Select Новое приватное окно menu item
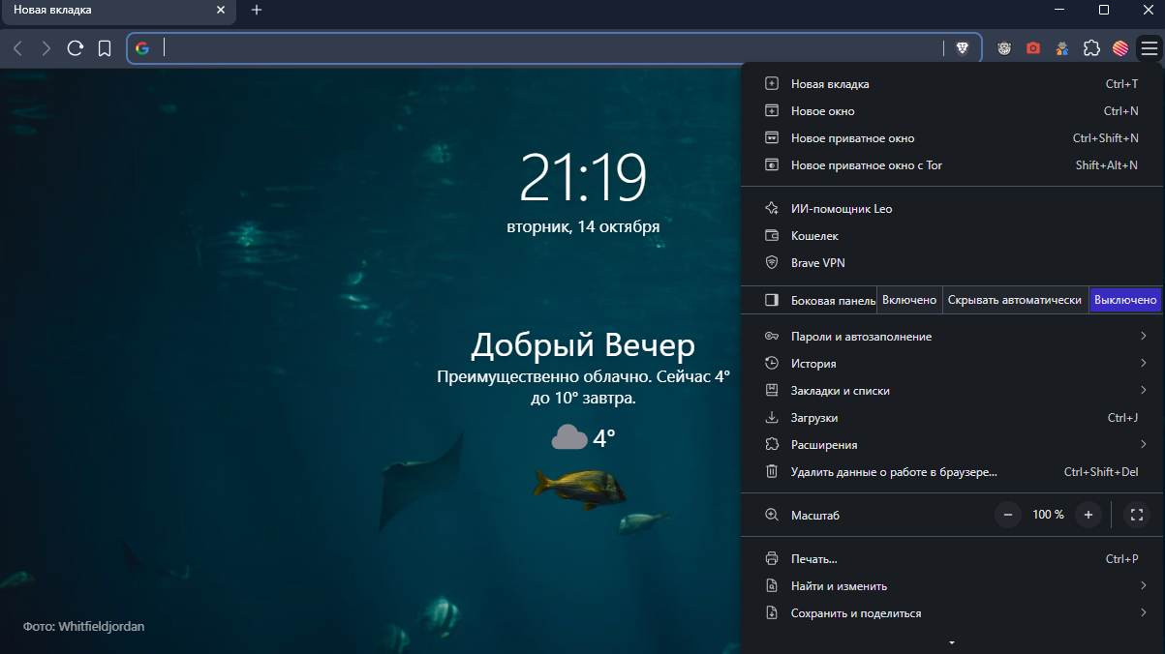 pyautogui.click(x=952, y=138)
